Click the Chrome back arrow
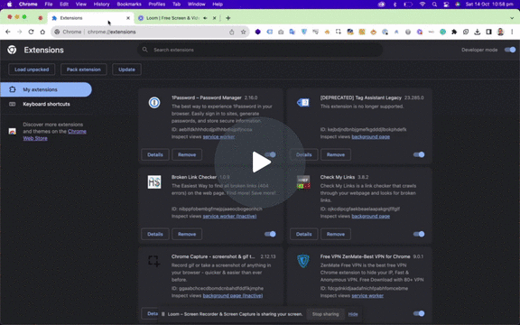This screenshot has width=520, height=325. pos(8,32)
